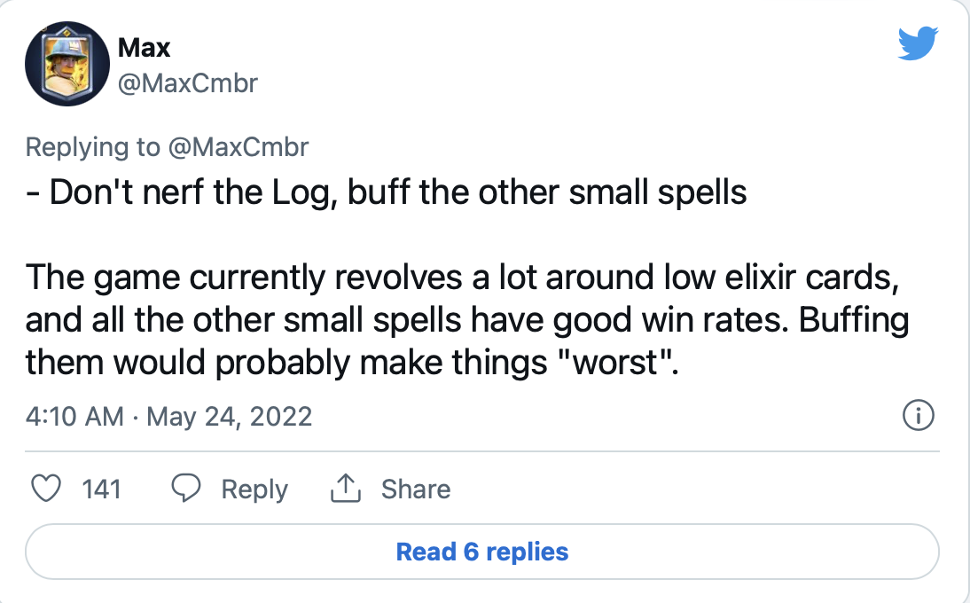Click the May 24, 2022 date in the timestamp
This screenshot has height=603, width=970.
click(x=229, y=417)
